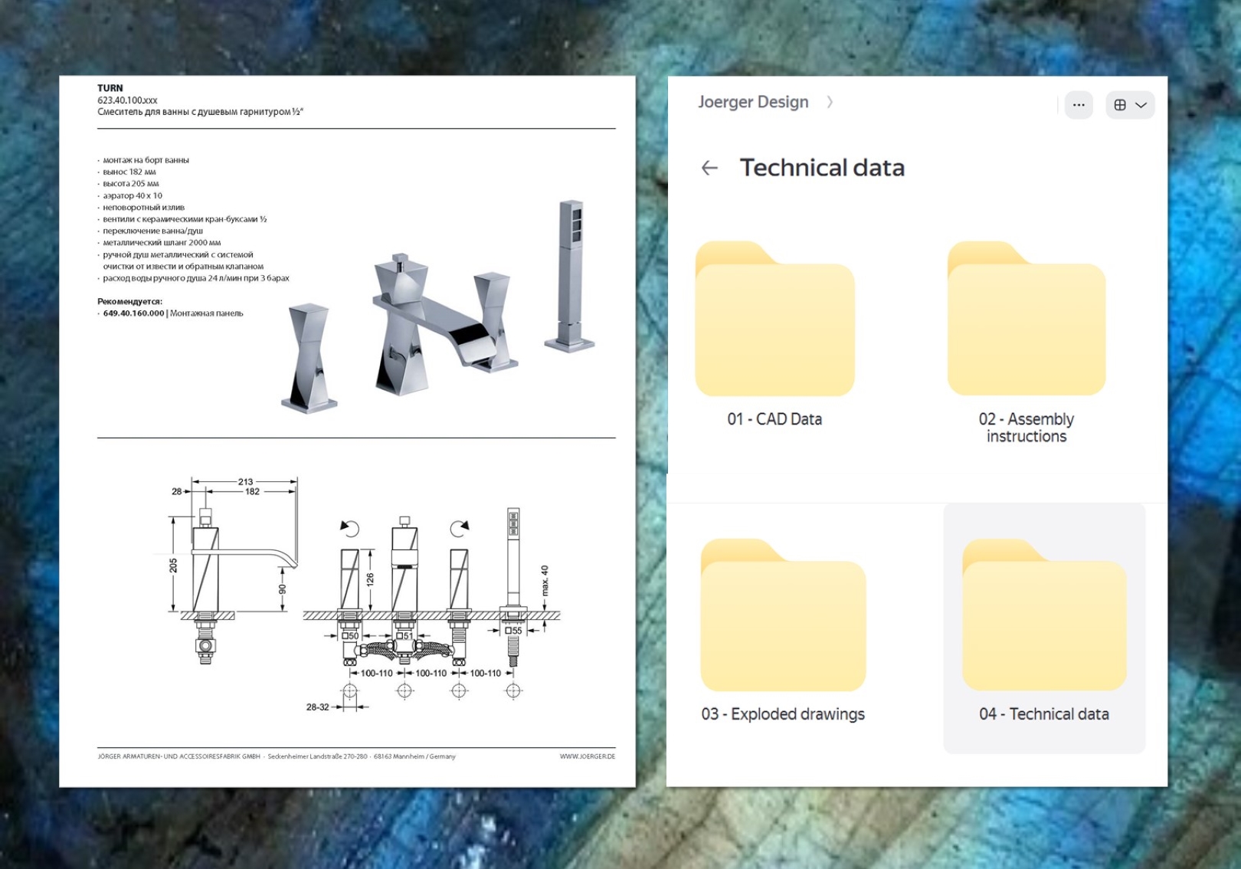
Task: Click the hand shower product image
Action: [571, 276]
